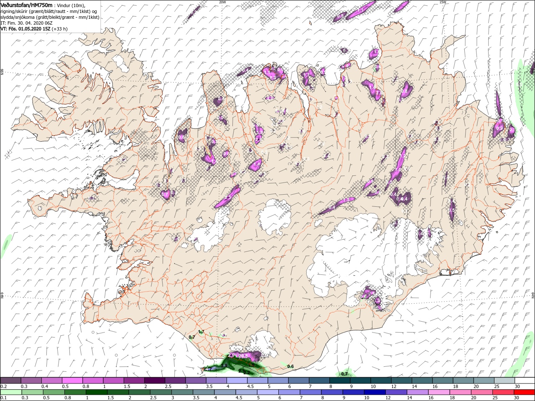
Task: Click the 0.2 label on the snow scale
Action: (3, 386)
